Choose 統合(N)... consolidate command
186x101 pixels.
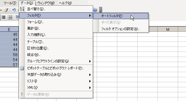click(56, 55)
